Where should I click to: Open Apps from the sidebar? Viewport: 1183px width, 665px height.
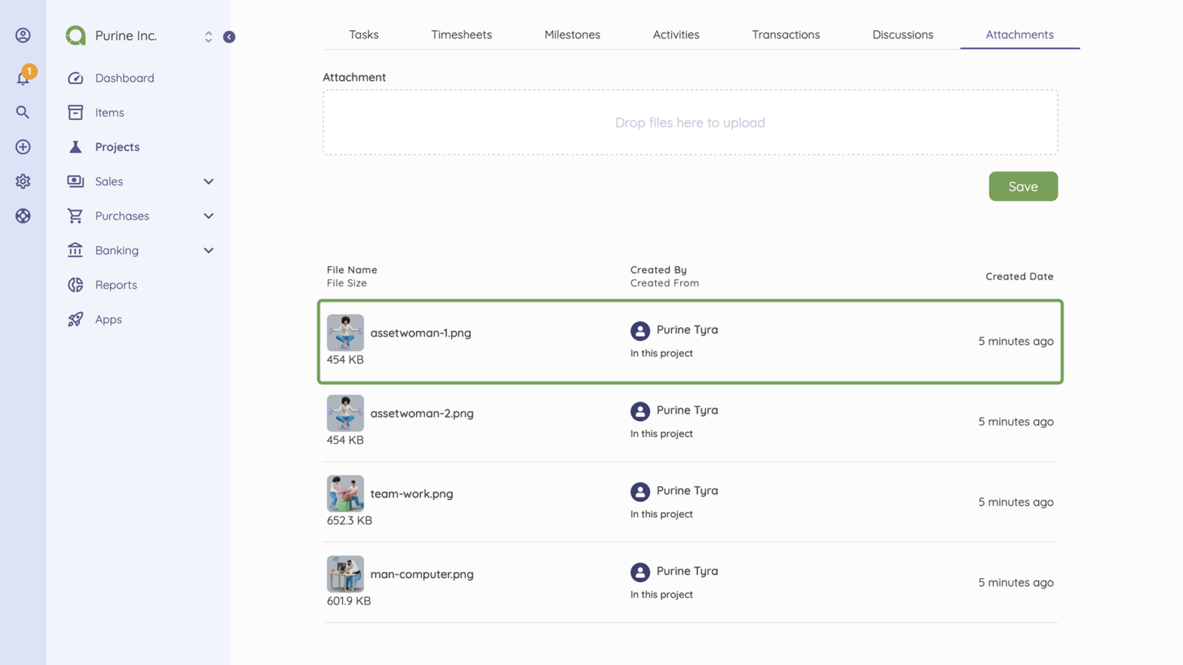coord(109,319)
